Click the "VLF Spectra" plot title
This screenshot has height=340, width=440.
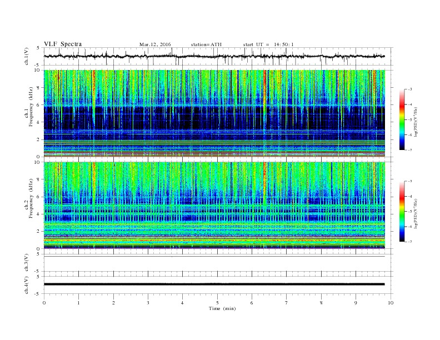[x=63, y=44]
